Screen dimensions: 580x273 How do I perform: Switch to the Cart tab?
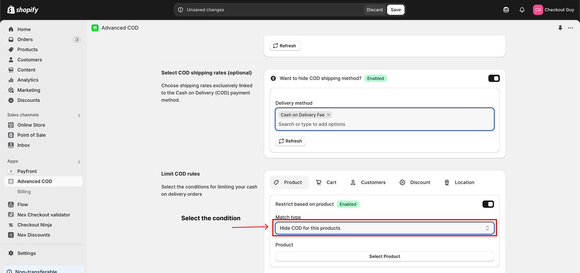click(326, 182)
